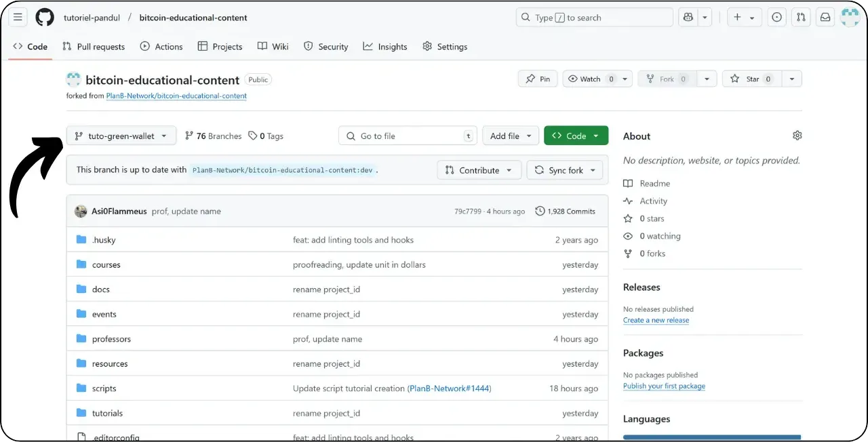Viewport: 868px width, 442px height.
Task: Click the Sync fork button
Action: pos(565,169)
